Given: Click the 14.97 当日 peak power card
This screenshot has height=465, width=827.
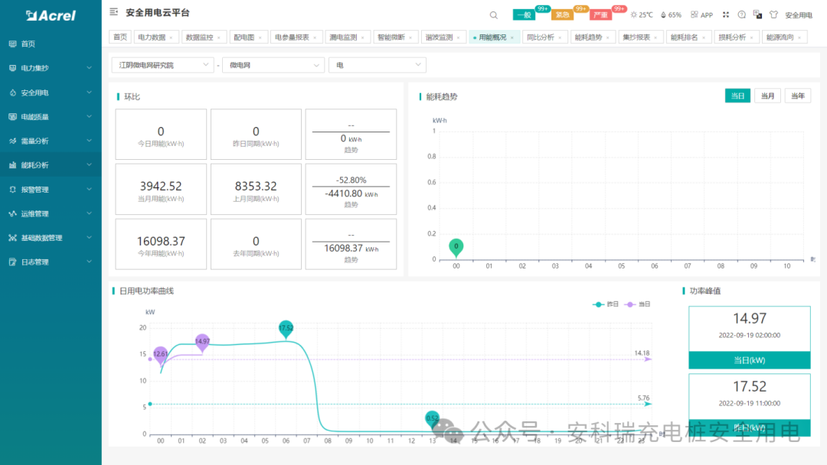Looking at the screenshot, I should coord(750,337).
